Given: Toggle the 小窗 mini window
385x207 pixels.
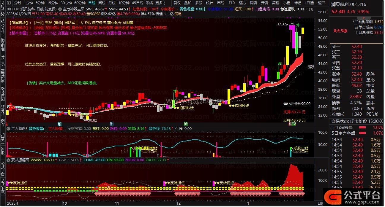Looking at the screenshot, I should 286,3.
